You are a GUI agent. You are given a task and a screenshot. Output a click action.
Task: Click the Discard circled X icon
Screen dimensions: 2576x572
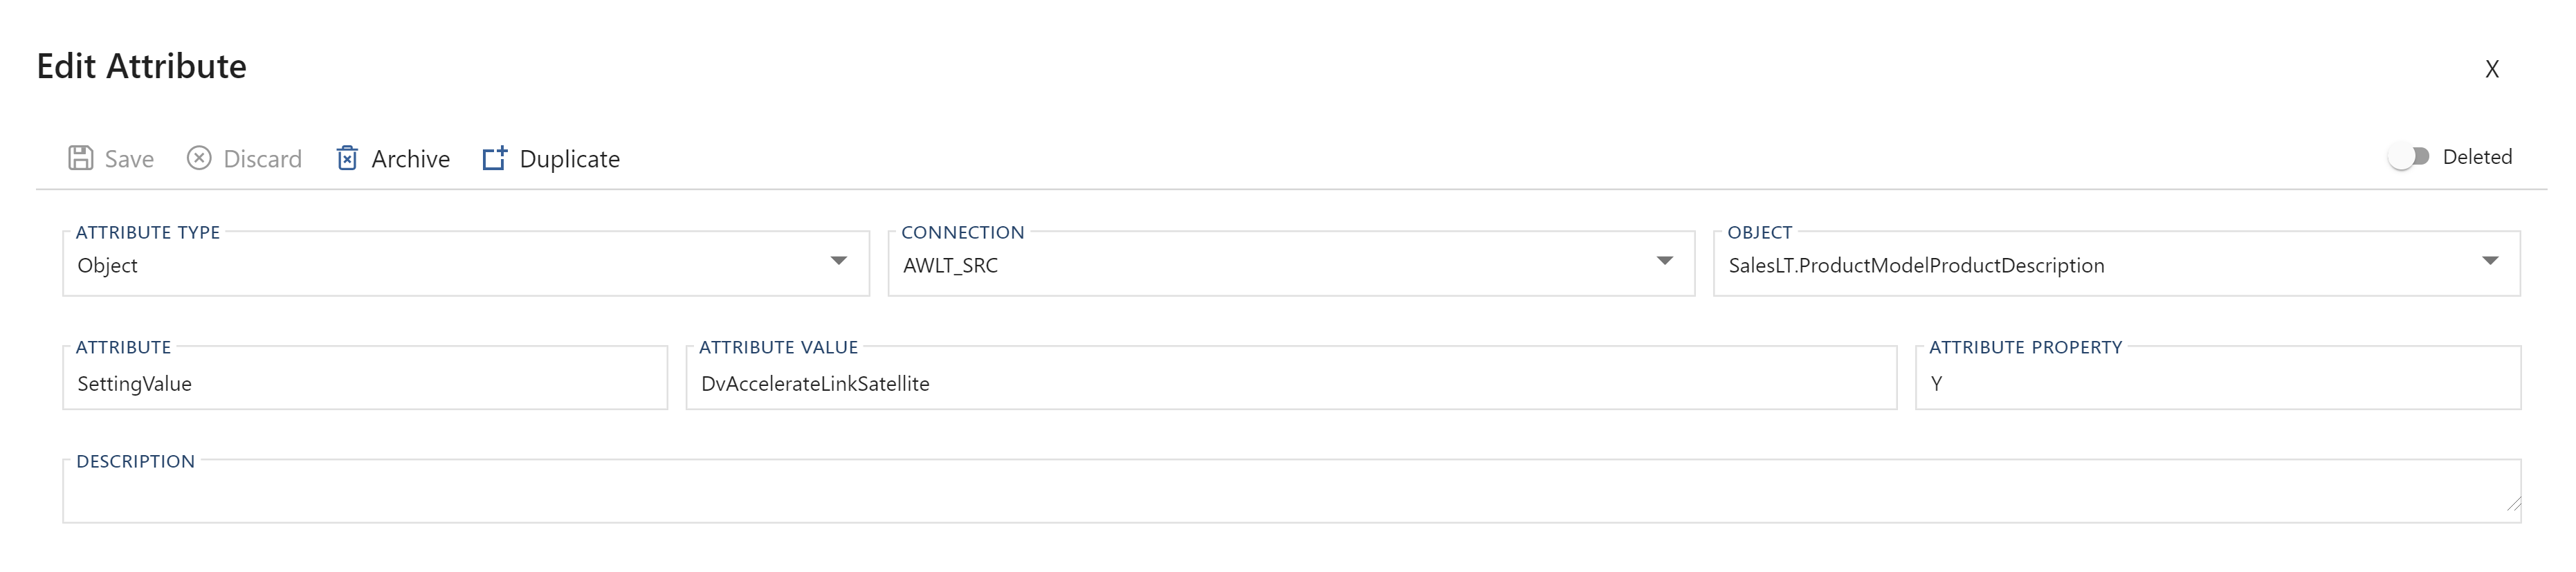coord(199,158)
